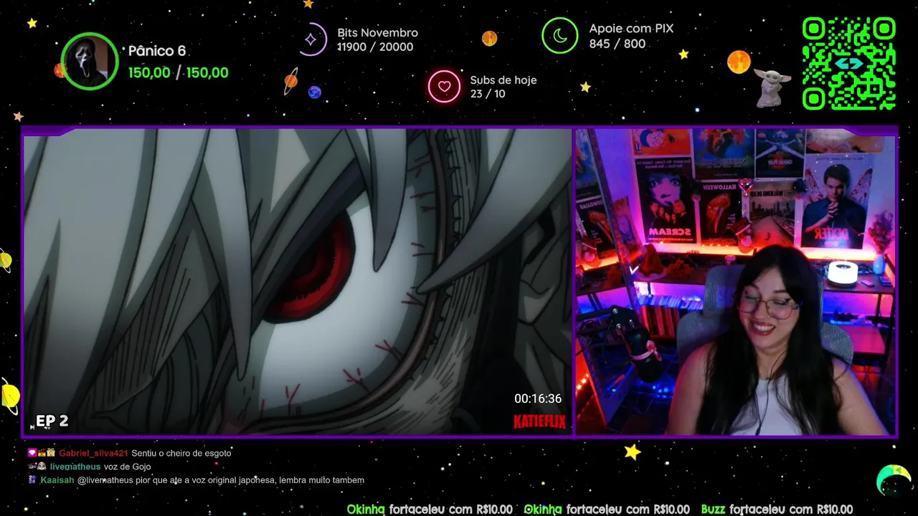Click the 23 / 10 subs count
This screenshot has width=918, height=516.
click(x=488, y=94)
